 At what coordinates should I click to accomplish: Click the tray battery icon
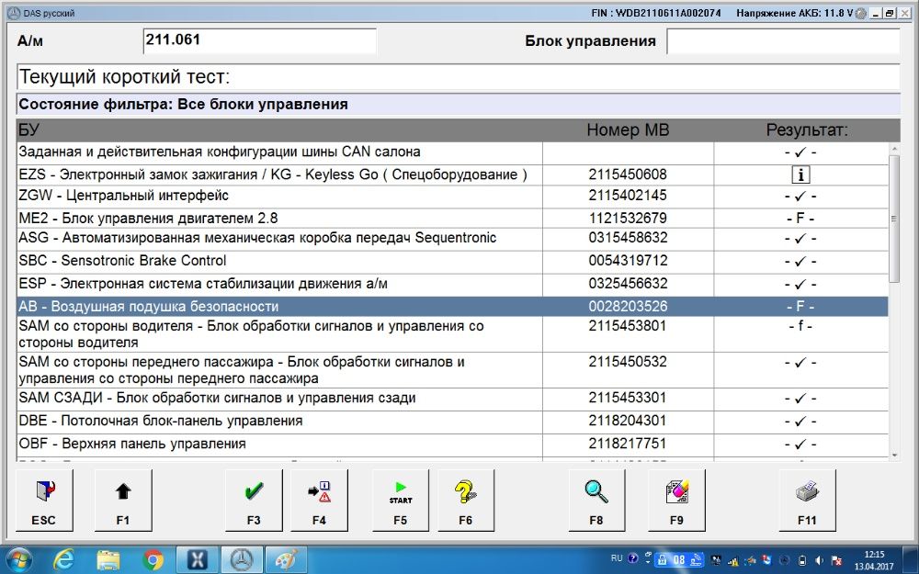click(802, 560)
